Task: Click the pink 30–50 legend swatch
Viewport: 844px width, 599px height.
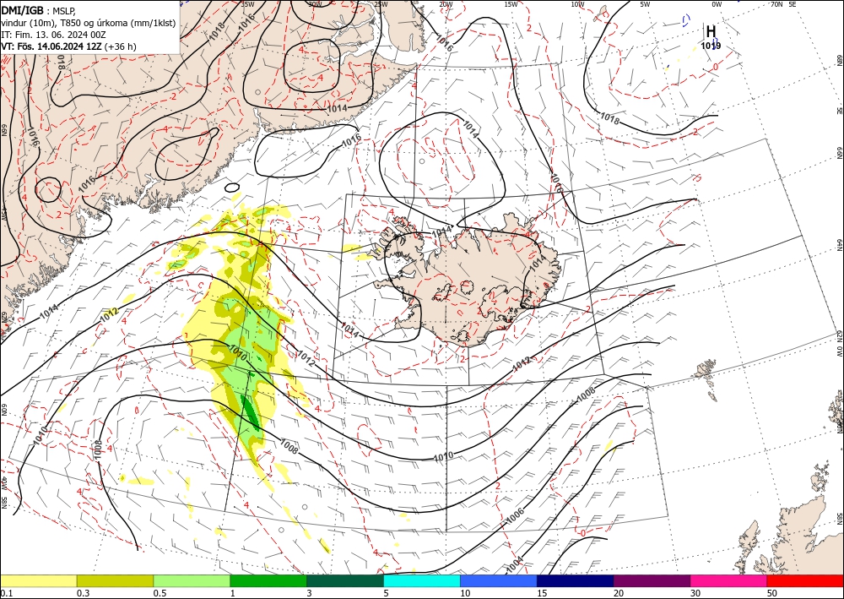Action: point(729,580)
